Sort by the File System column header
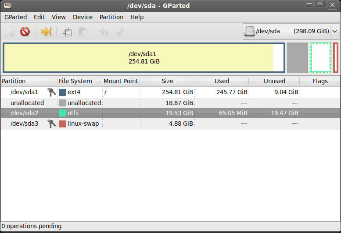Image resolution: width=341 pixels, height=233 pixels. [x=79, y=81]
